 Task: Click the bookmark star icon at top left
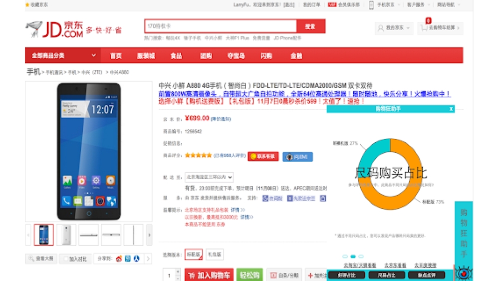[27, 5]
